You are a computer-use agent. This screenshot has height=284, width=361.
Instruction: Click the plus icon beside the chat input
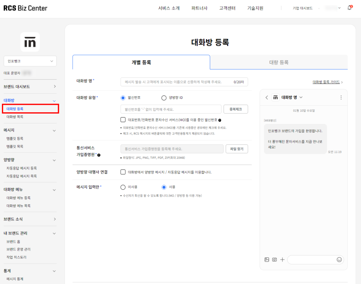point(282,260)
